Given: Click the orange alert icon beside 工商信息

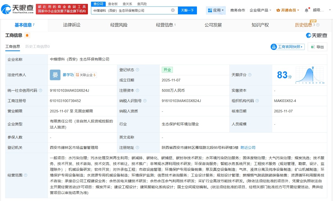Looking at the screenshot, I should point(27,35).
